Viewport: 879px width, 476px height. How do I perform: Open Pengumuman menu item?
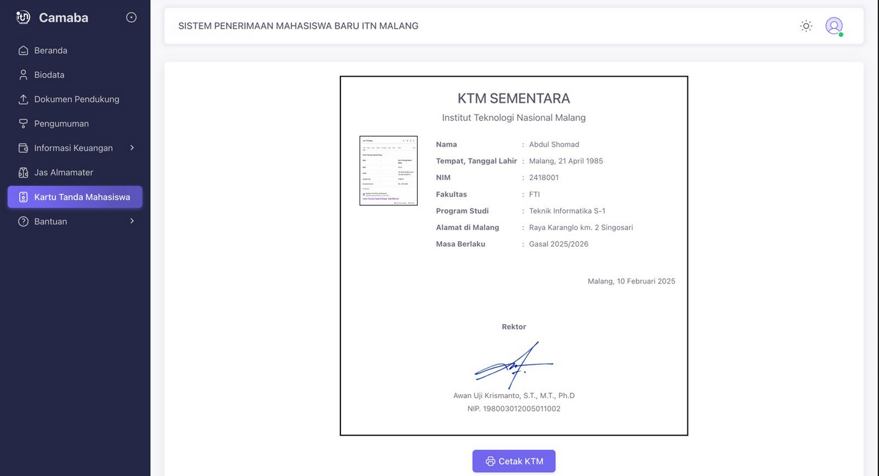point(75,123)
